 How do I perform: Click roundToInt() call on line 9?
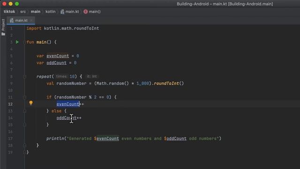pyautogui.click(x=169, y=84)
